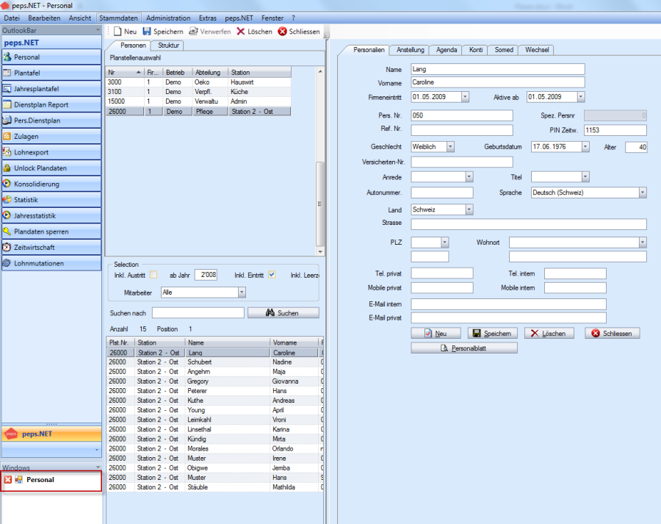The width and height of the screenshot is (661, 524).
Task: Toggle the Inkl. Eintritt checkbox
Action: click(272, 275)
